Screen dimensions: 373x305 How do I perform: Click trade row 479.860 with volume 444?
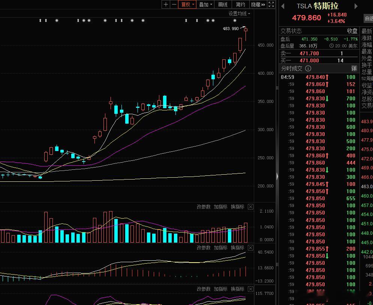coord(318,163)
